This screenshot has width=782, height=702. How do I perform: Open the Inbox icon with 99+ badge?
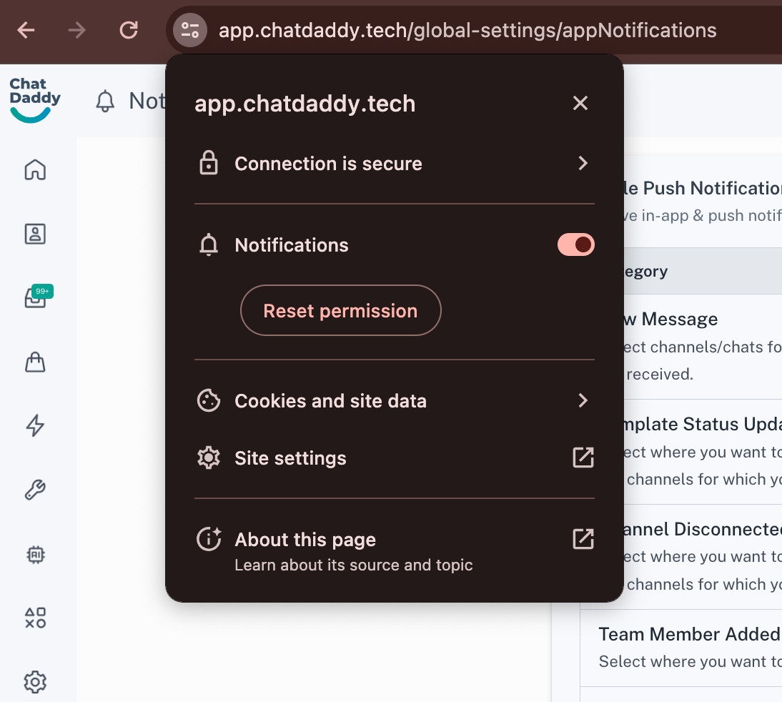pos(36,298)
